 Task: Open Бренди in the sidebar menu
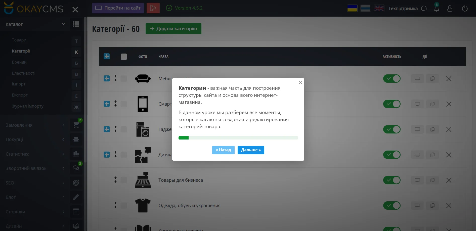click(19, 62)
